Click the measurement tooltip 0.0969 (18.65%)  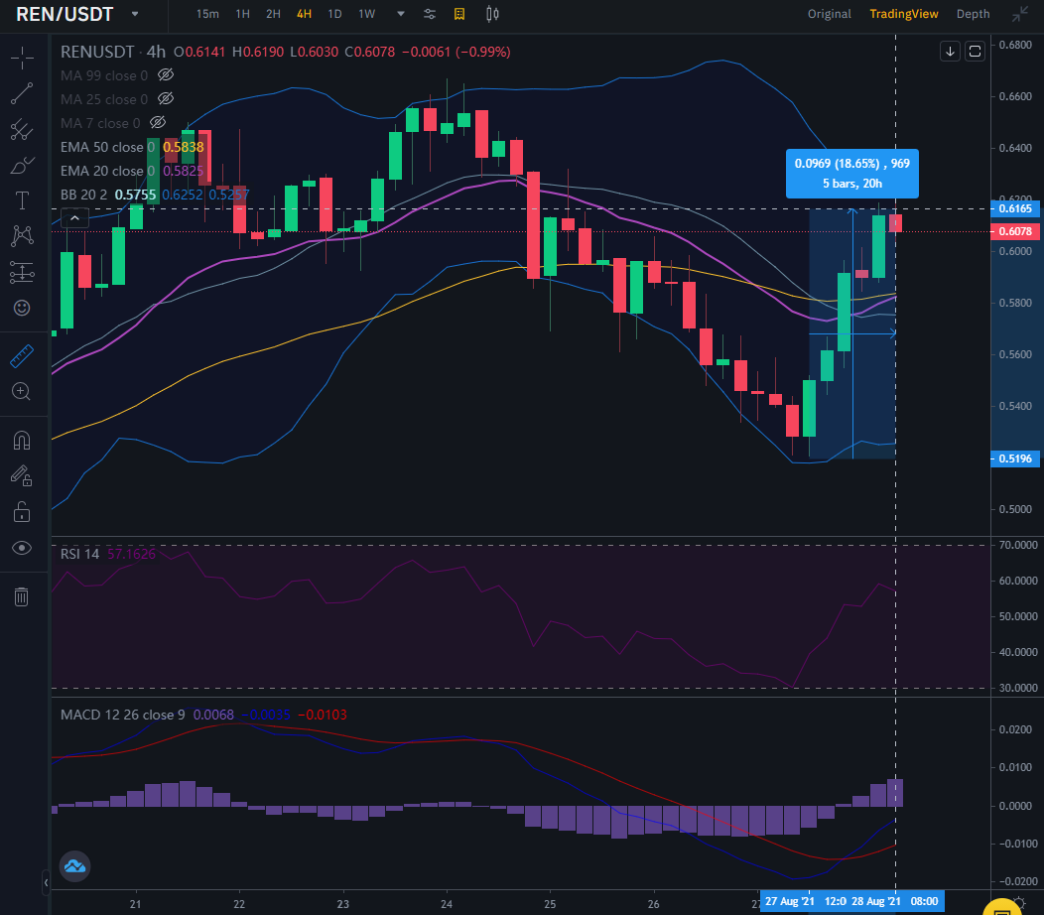click(x=852, y=173)
